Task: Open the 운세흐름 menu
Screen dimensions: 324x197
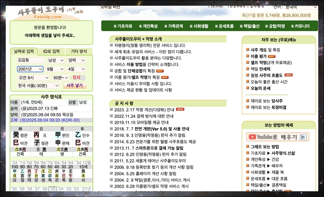Action: [224, 26]
